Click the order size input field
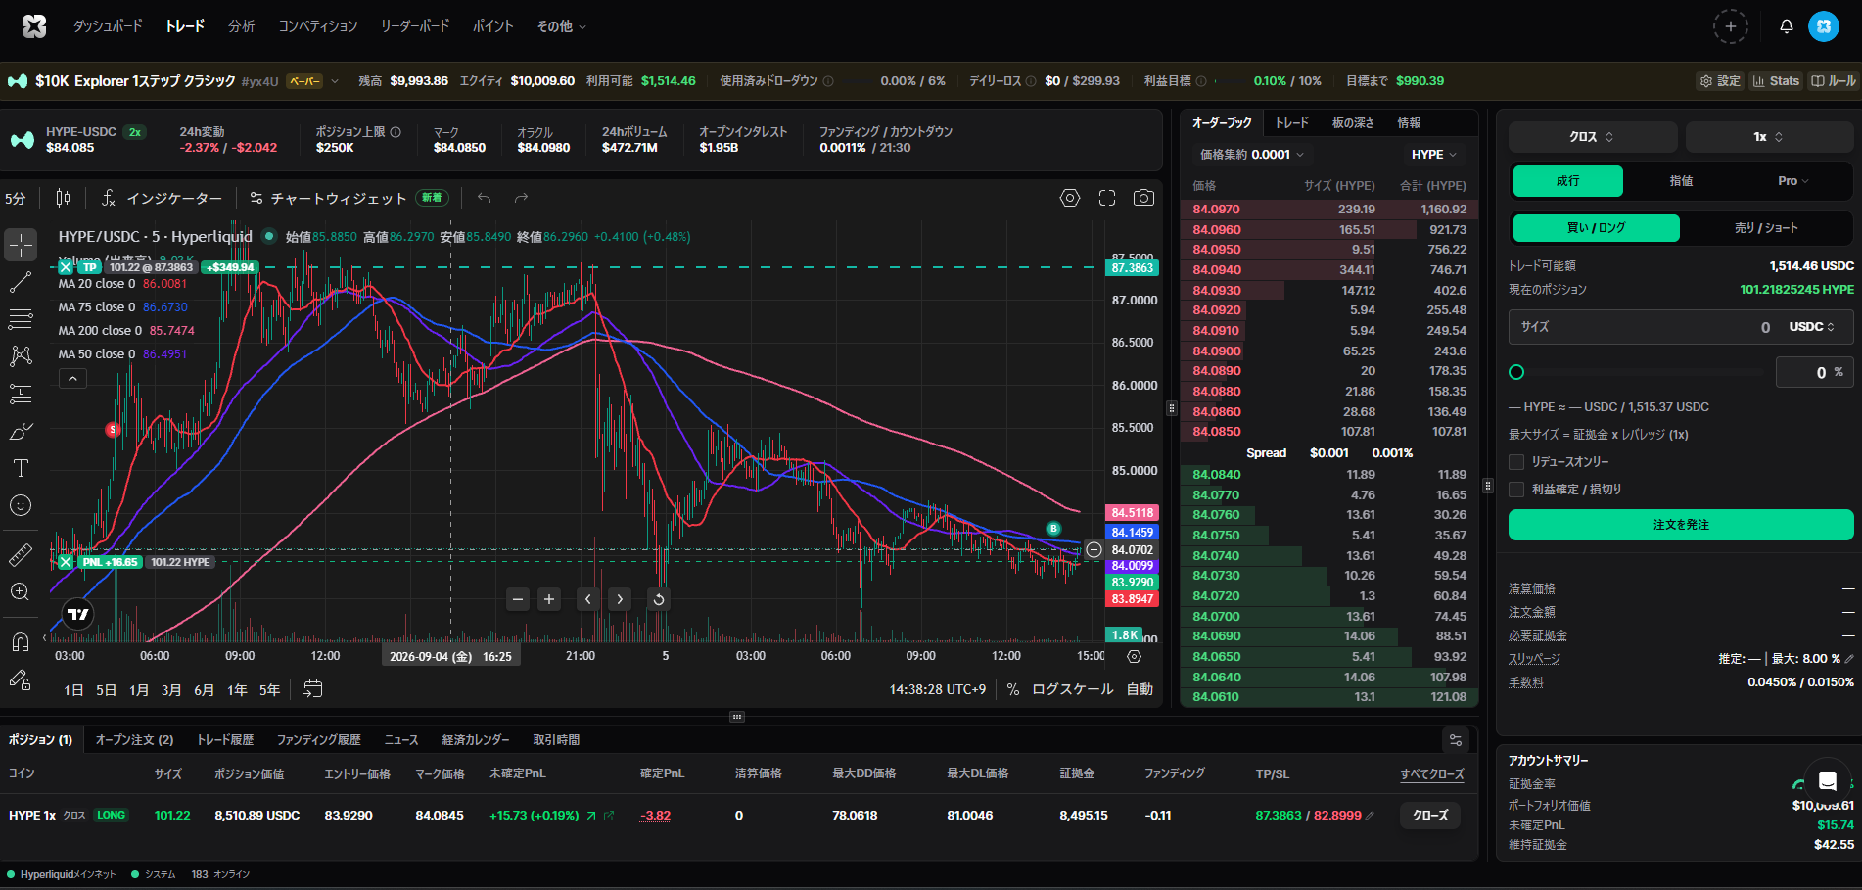1862x890 pixels. pyautogui.click(x=1681, y=327)
